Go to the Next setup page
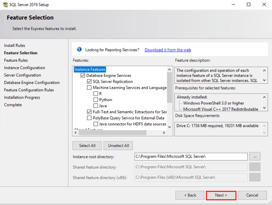 [221, 196]
